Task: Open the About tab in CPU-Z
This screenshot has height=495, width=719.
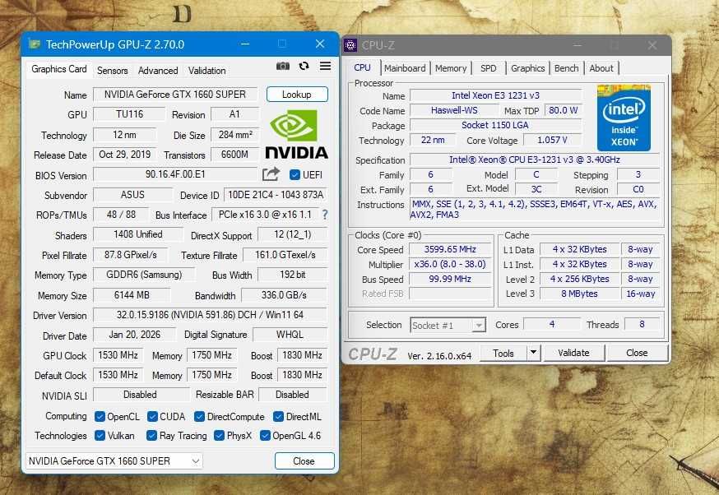Action: point(601,68)
